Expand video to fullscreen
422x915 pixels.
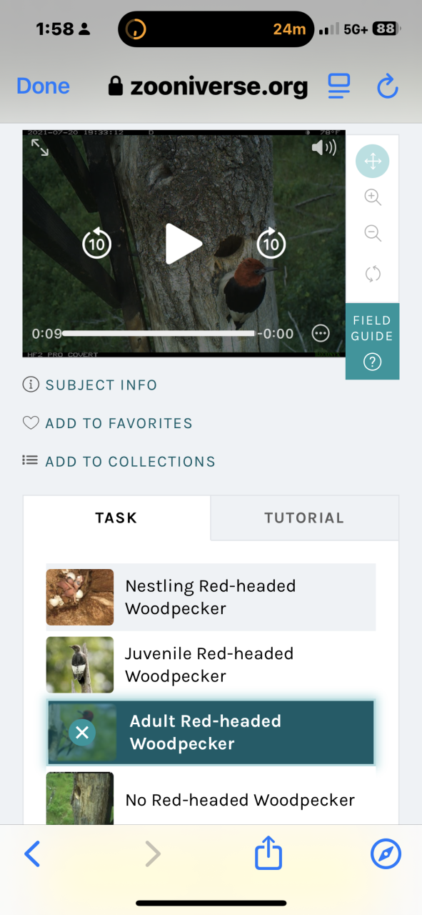click(x=40, y=148)
